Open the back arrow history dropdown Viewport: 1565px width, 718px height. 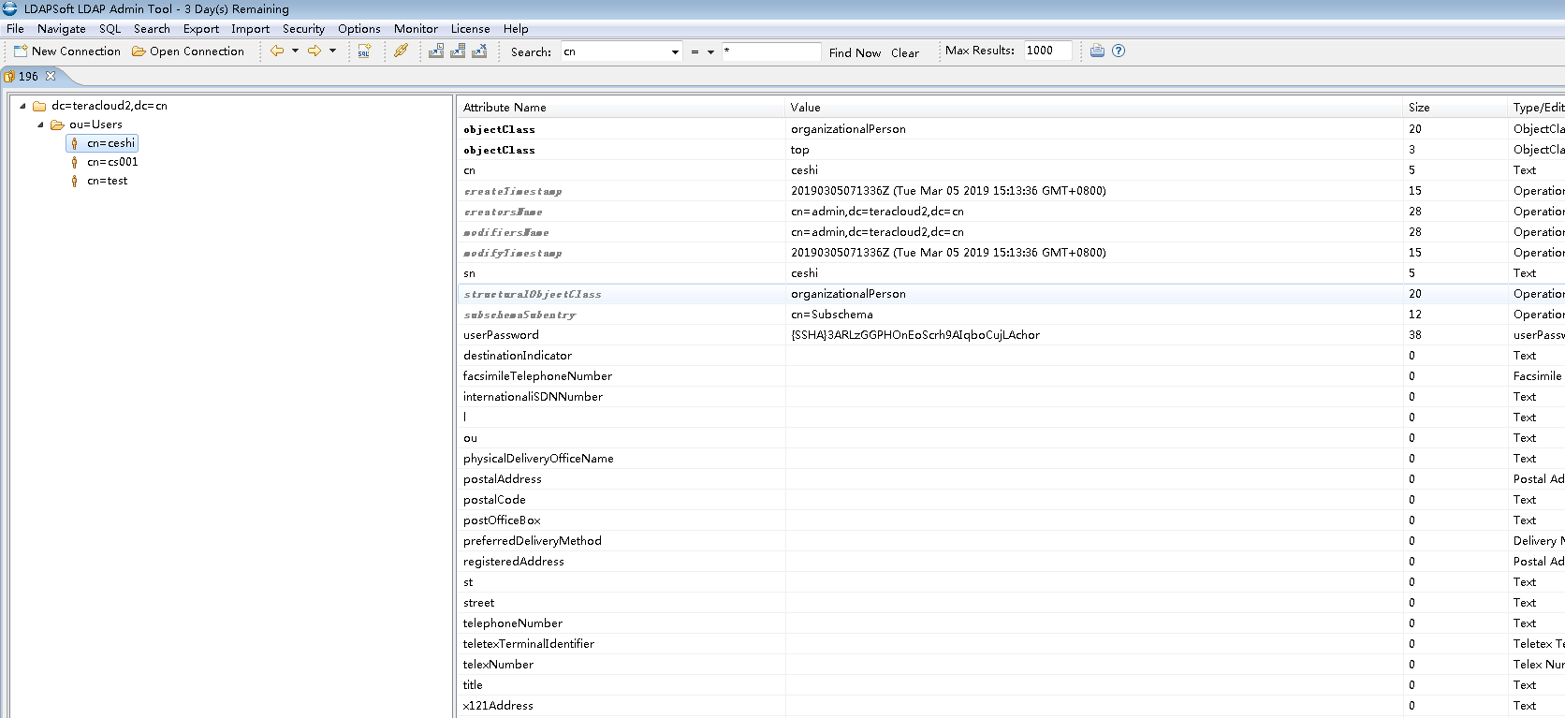[x=295, y=51]
